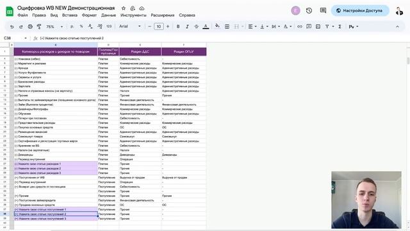
Task: Open the input tools language menu
Action: (x=353, y=26)
